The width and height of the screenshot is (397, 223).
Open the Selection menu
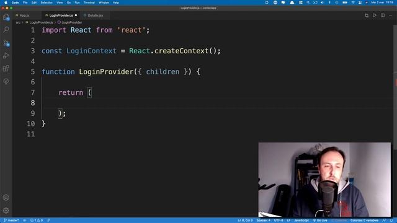47,2
